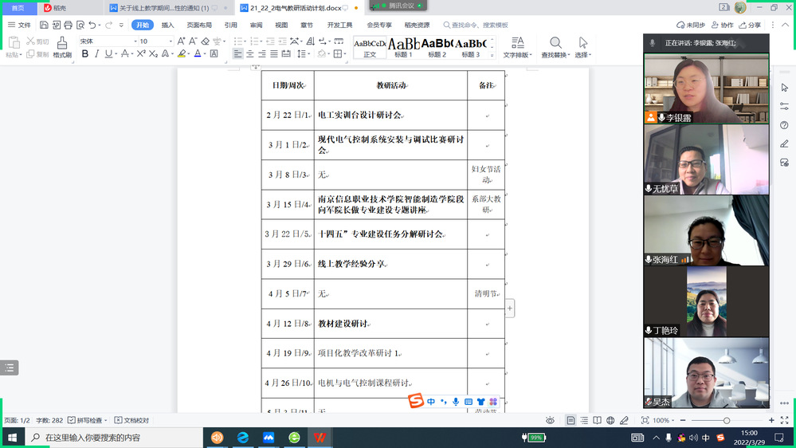
Task: Toggle eye-protection mode icon in status bar
Action: [x=550, y=420]
